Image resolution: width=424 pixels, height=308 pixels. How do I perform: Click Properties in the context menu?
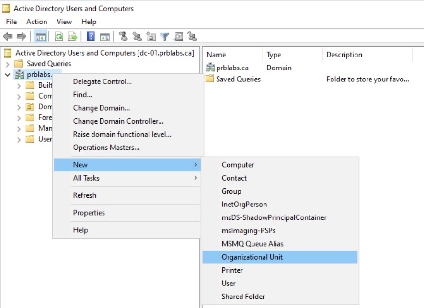(x=89, y=213)
